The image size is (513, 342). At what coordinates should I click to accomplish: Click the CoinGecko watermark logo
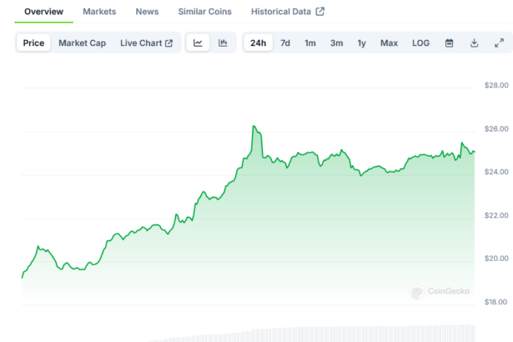(x=439, y=291)
